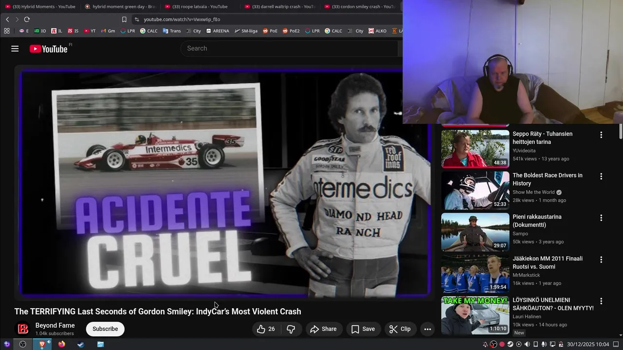Open options for Jääkiekon MM 2011 Finaali
This screenshot has height=350, width=623.
[601, 260]
